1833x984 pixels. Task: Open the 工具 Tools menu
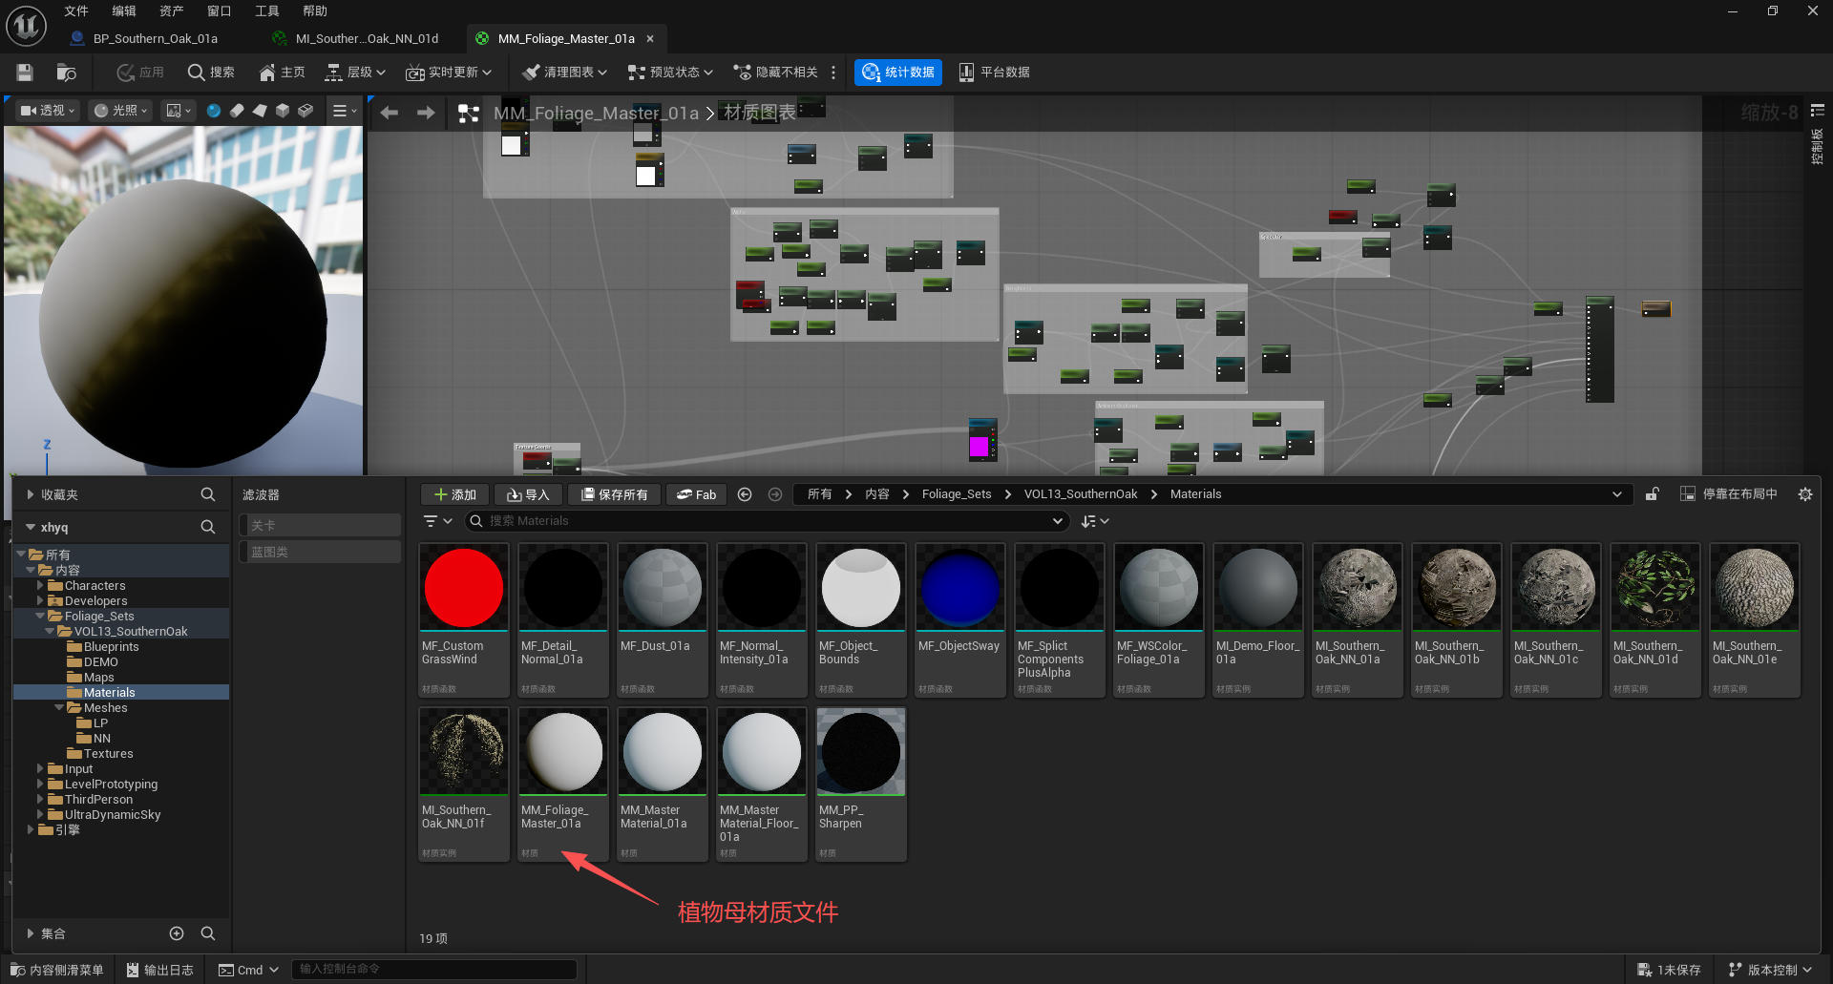pos(267,11)
